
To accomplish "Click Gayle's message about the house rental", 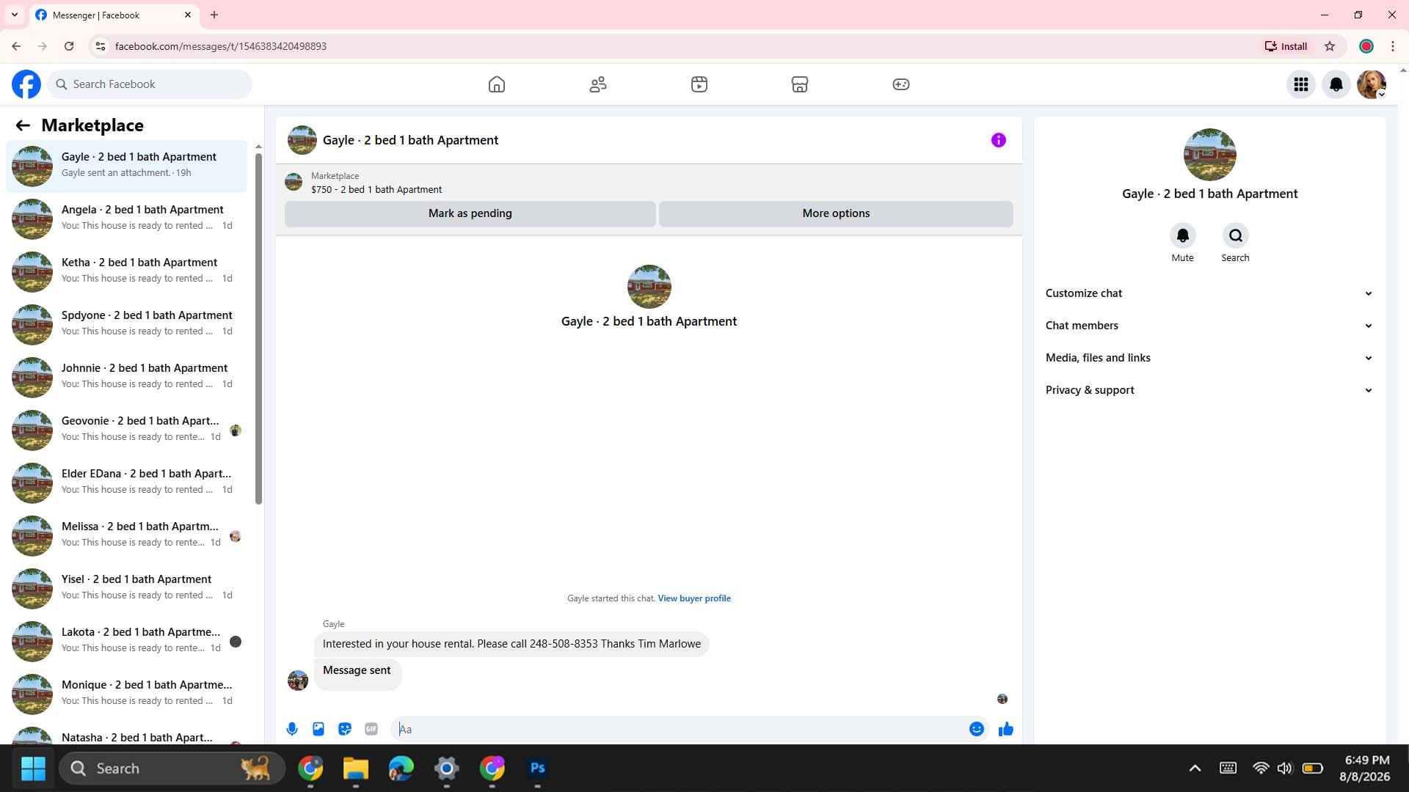I will (x=511, y=644).
